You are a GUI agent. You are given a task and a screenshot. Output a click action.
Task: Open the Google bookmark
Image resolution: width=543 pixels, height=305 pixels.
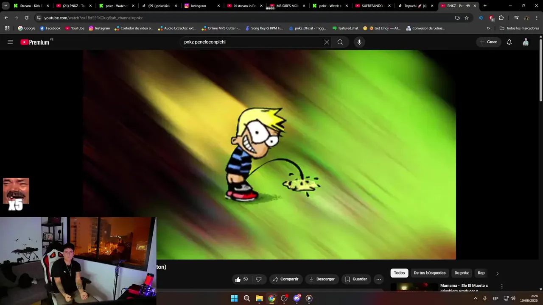[x=27, y=28]
